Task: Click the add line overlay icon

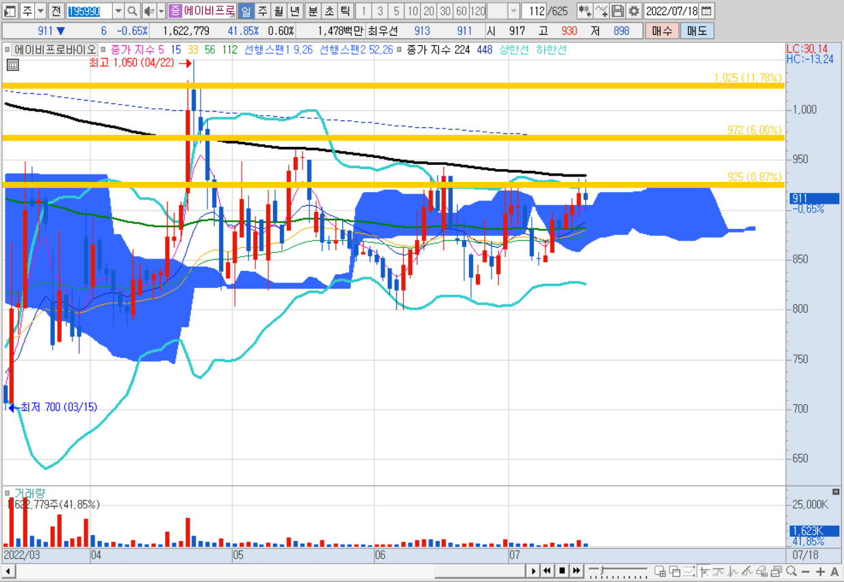Action: (x=601, y=11)
